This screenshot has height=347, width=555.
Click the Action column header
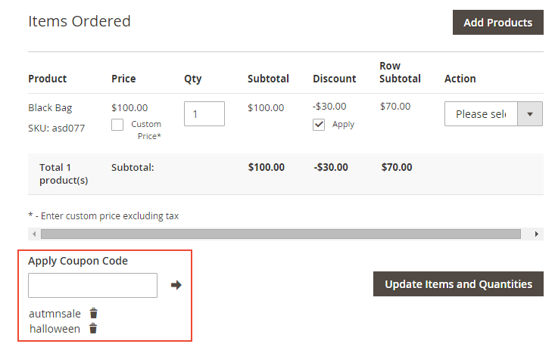460,79
